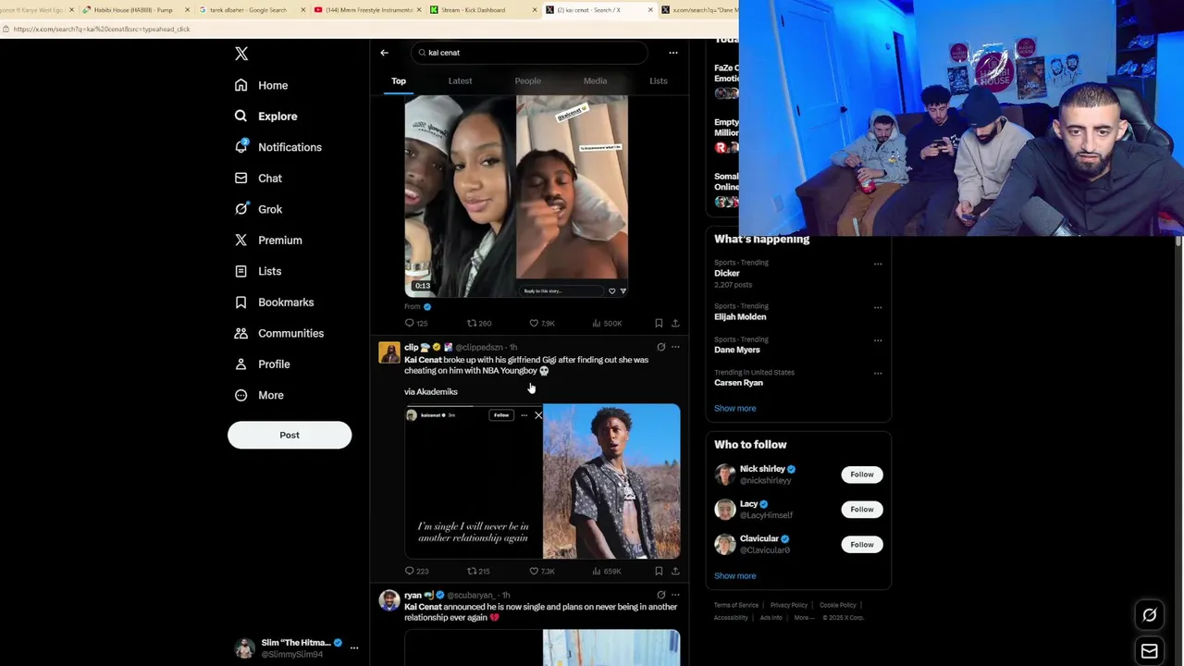1184x666 pixels.
Task: Follow Lacy
Action: [862, 509]
